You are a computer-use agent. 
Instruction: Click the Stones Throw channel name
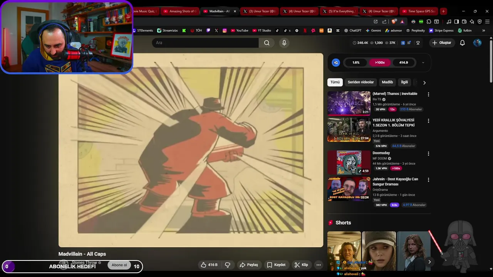click(84, 262)
